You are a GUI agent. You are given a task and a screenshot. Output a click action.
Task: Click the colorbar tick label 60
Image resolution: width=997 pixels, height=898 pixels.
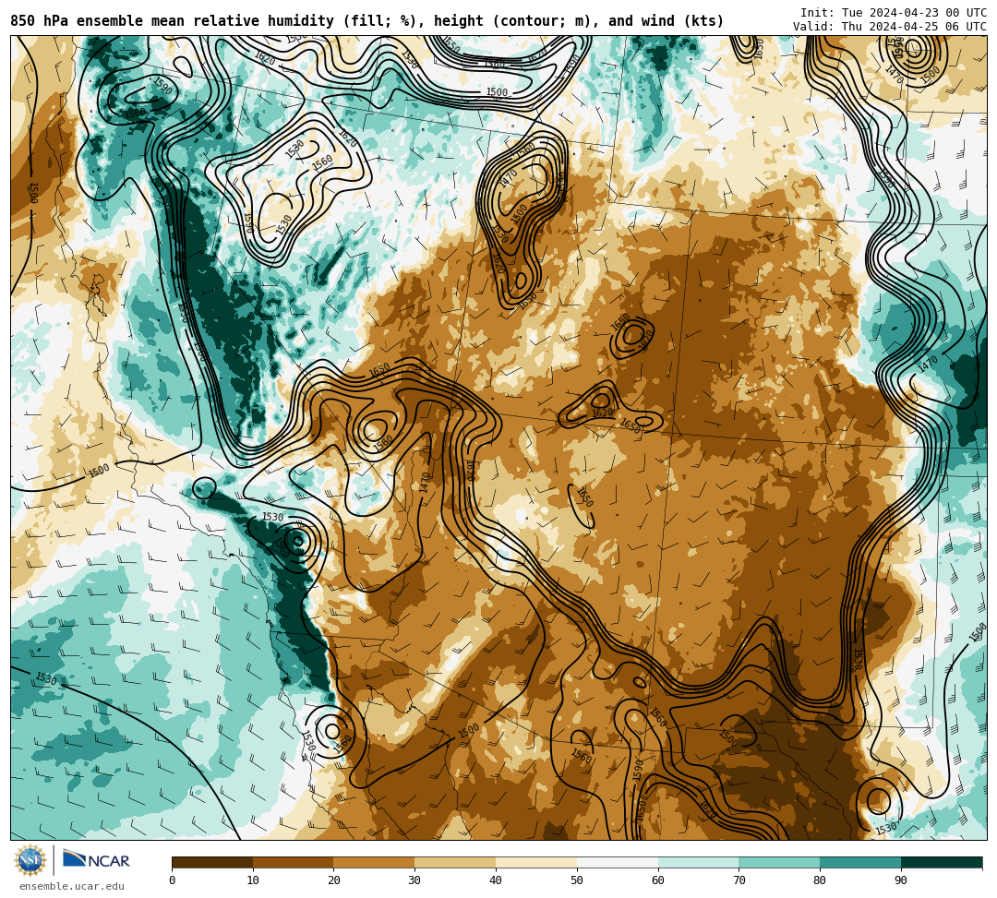coord(658,880)
